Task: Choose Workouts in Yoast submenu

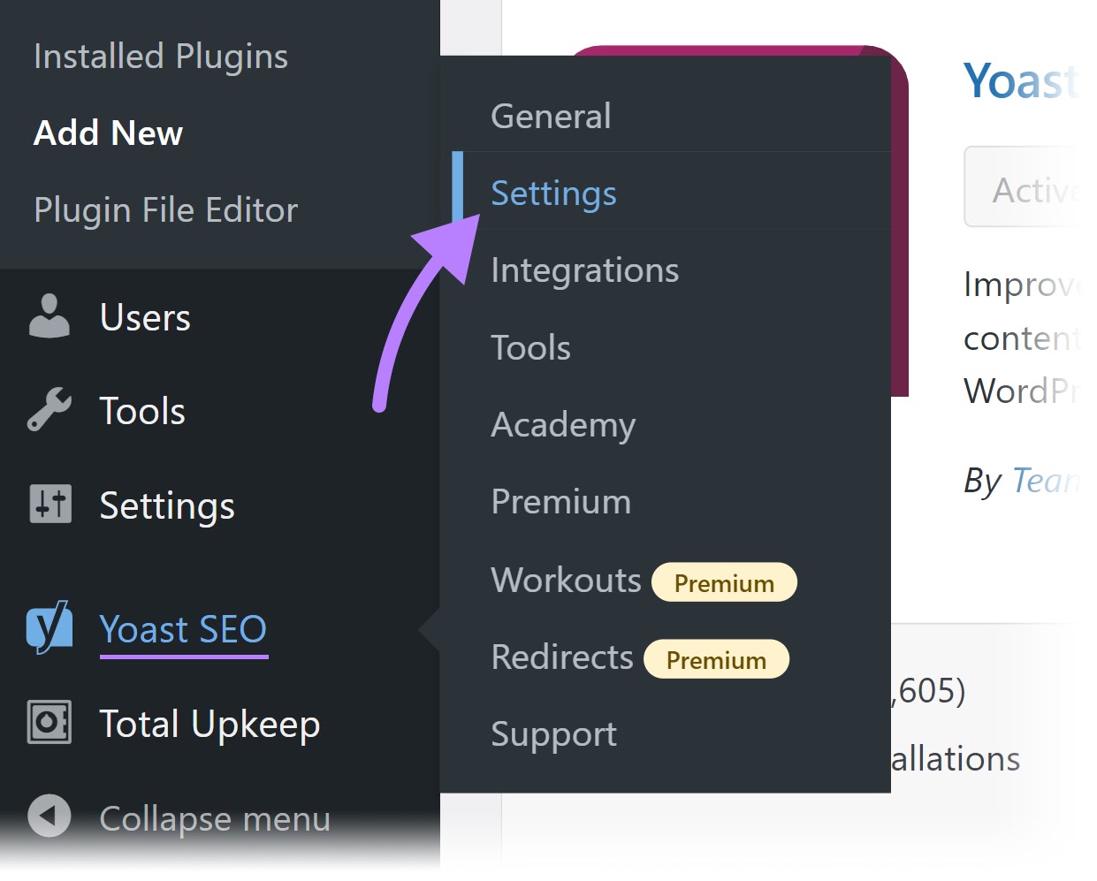Action: 566,580
